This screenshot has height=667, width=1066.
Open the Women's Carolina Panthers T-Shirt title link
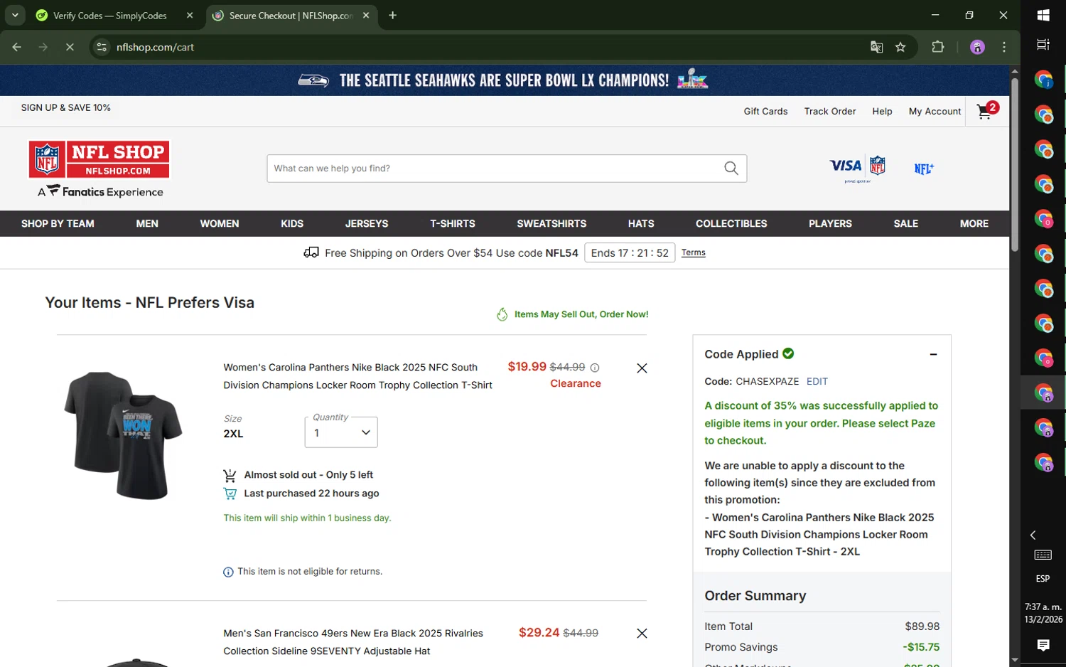[357, 376]
